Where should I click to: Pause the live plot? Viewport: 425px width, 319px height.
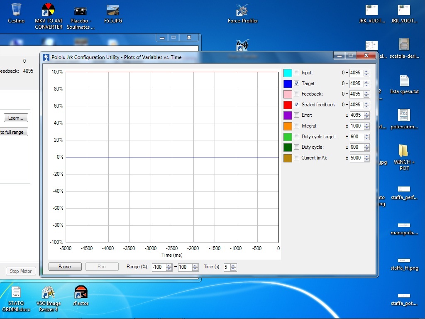coord(65,267)
